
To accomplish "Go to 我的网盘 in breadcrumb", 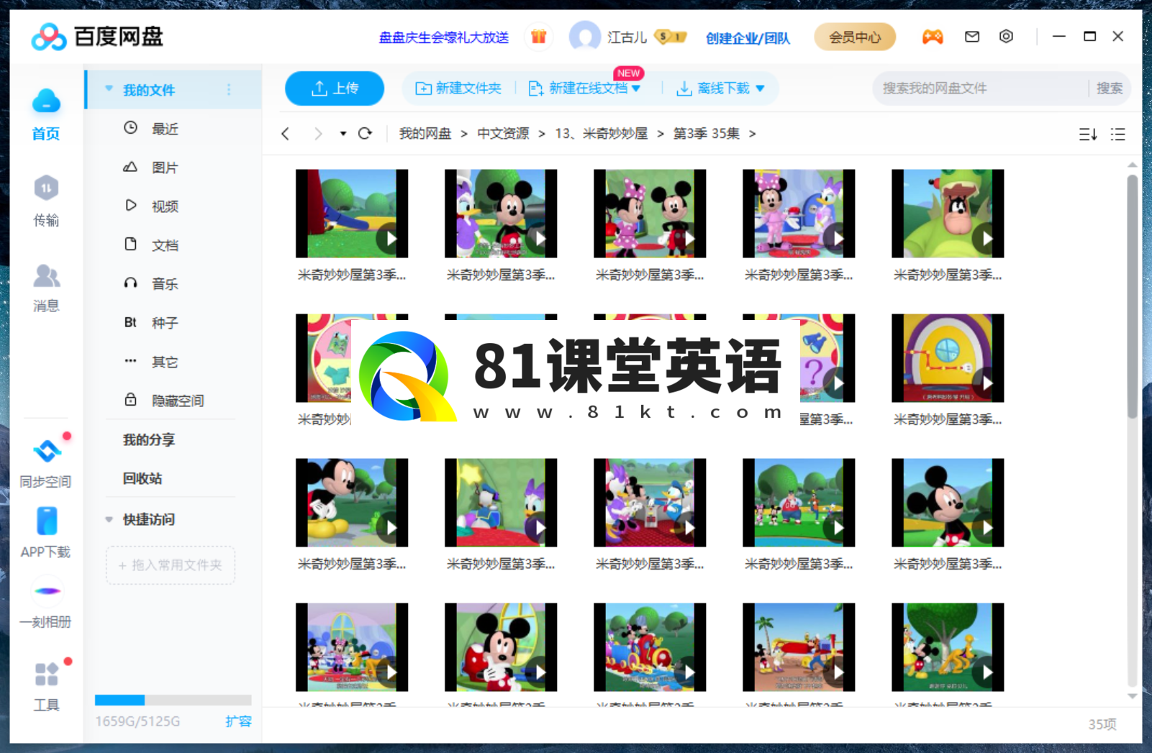I will pyautogui.click(x=425, y=134).
